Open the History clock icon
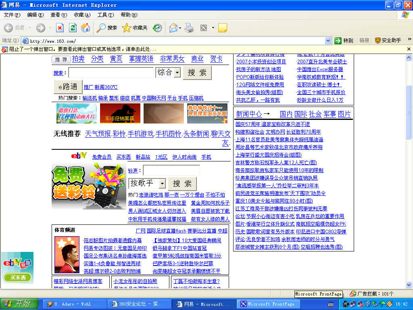 coord(157,28)
